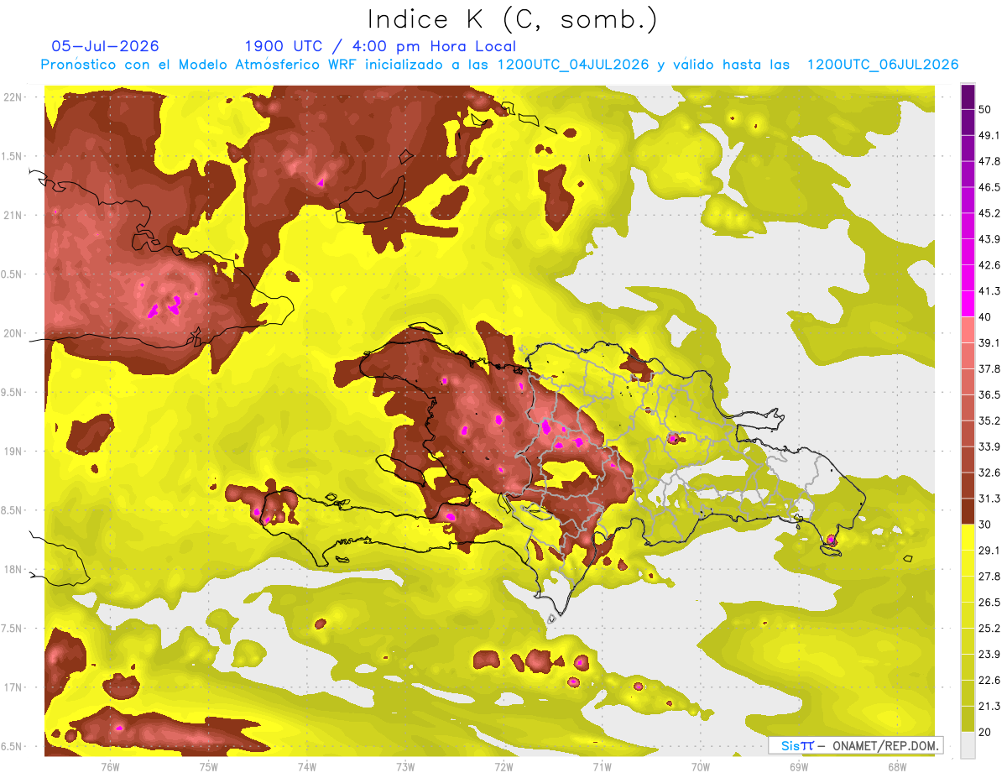Select the "74W" longitude axis label
This screenshot has width=1007, height=778.
[x=307, y=767]
